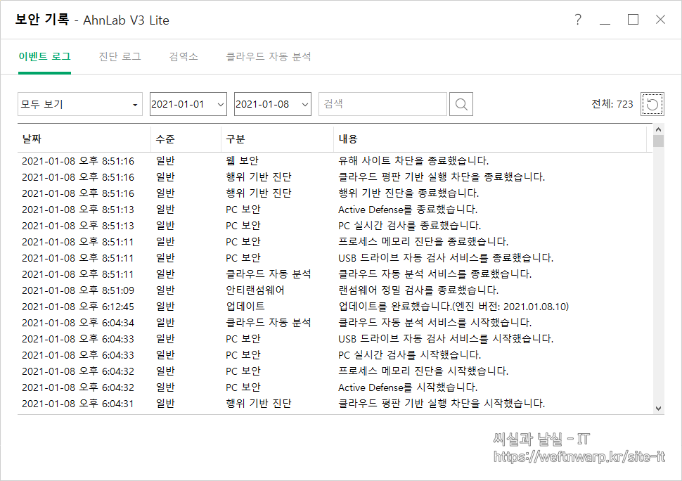Click the 업데이트 category cell
The width and height of the screenshot is (682, 481).
245,307
